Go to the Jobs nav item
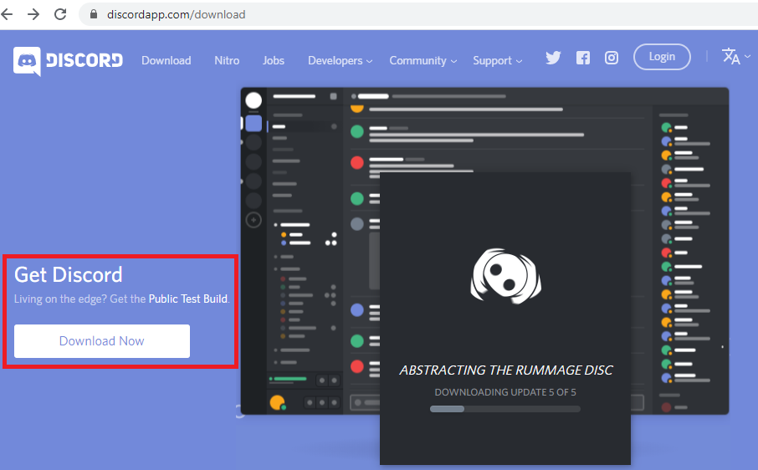 pos(274,60)
